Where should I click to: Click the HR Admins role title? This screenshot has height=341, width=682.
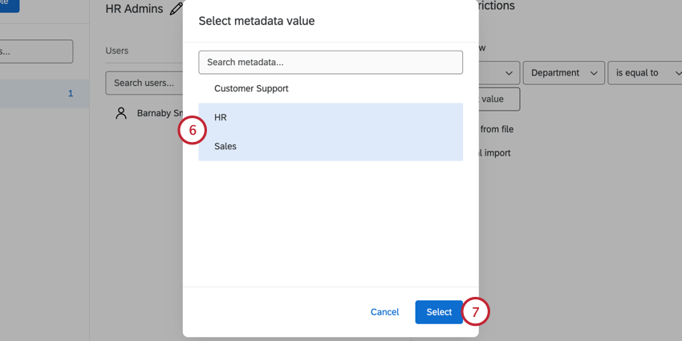[133, 9]
